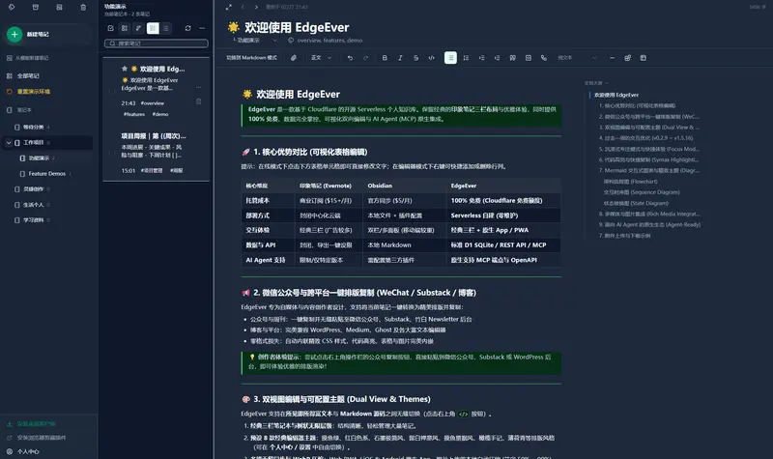Click the green new note plus button
Screen dimensions: 773x459
coord(14,34)
